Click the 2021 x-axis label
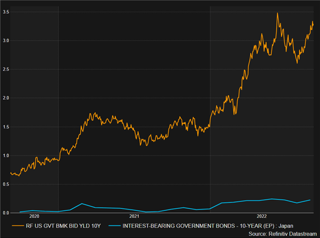Image resolution: width=320 pixels, height=238 pixels. (x=134, y=216)
